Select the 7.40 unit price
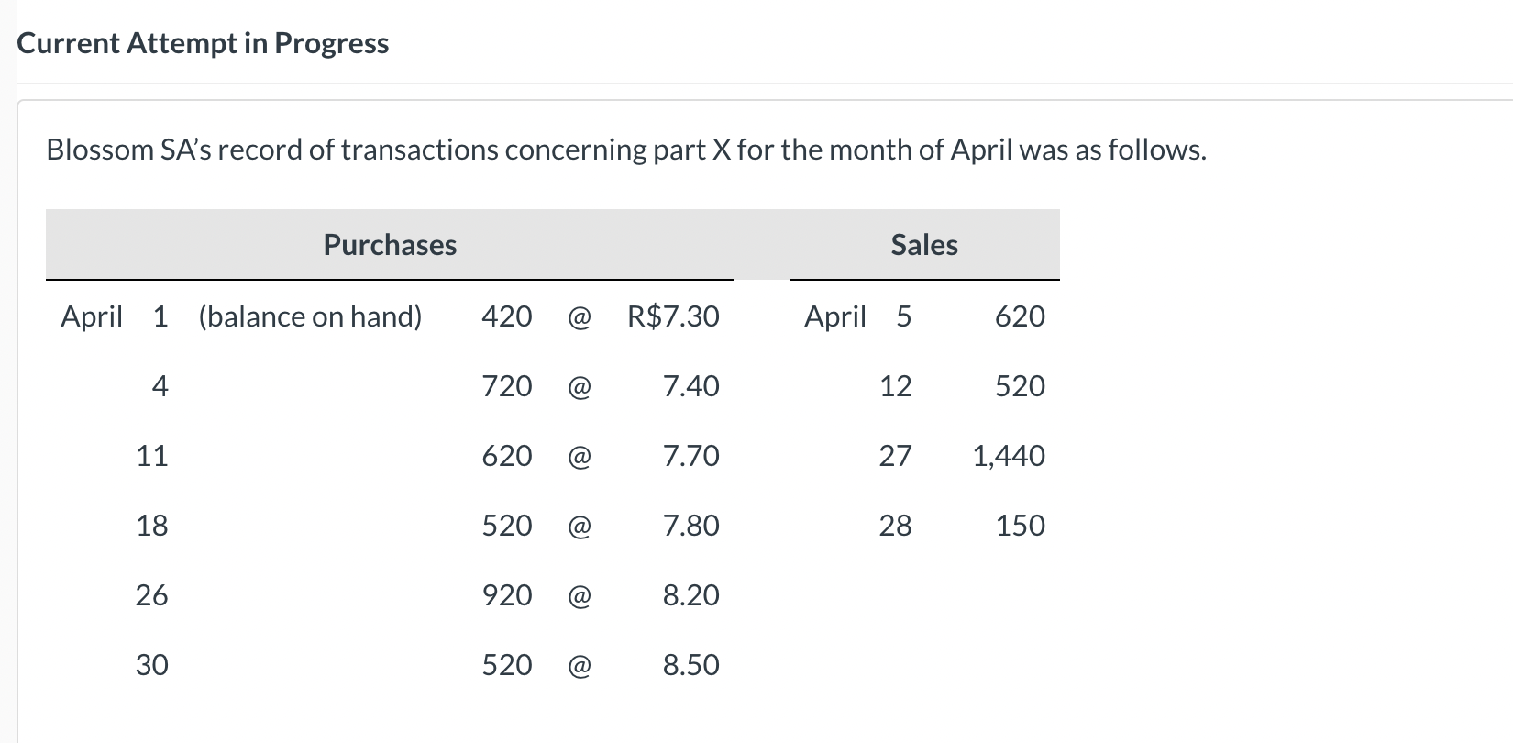 [690, 386]
